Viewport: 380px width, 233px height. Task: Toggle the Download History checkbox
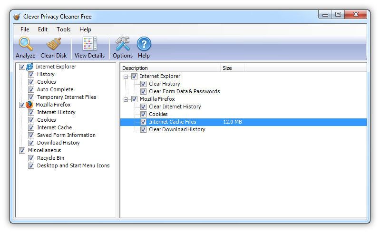pyautogui.click(x=31, y=143)
